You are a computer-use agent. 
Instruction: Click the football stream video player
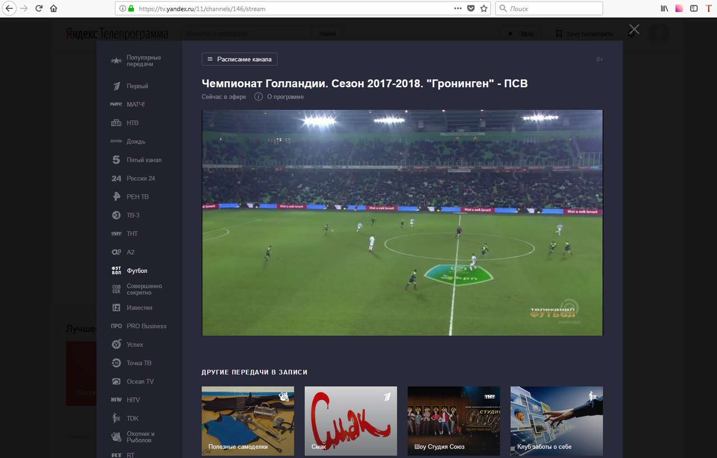(402, 223)
